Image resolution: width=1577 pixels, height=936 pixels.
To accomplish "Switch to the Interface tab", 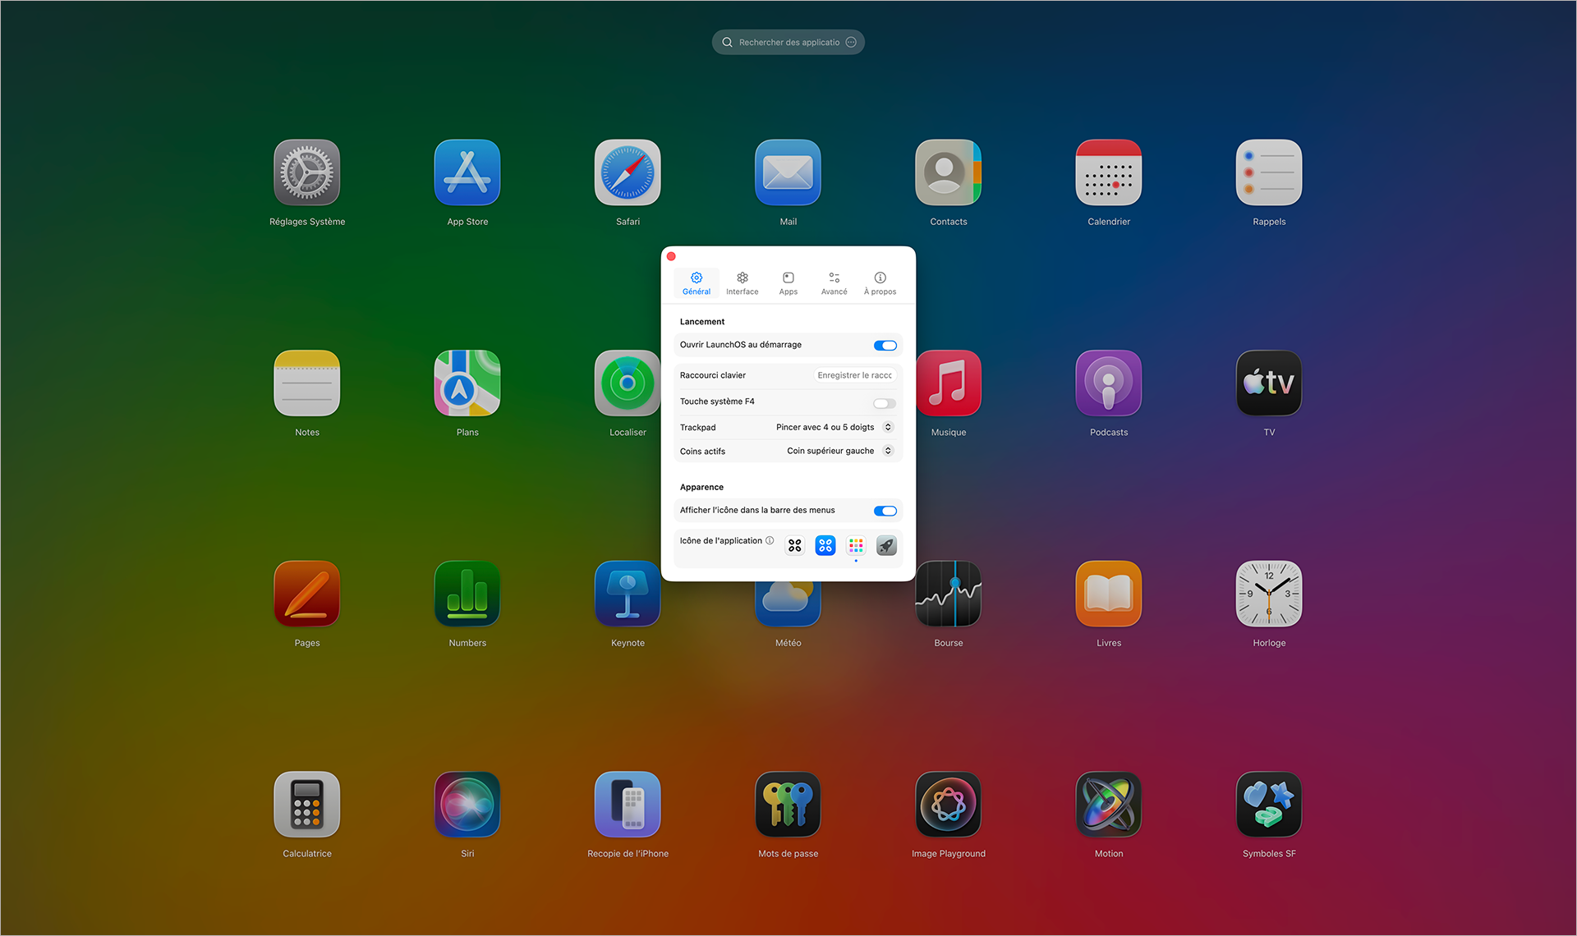I will pos(743,283).
